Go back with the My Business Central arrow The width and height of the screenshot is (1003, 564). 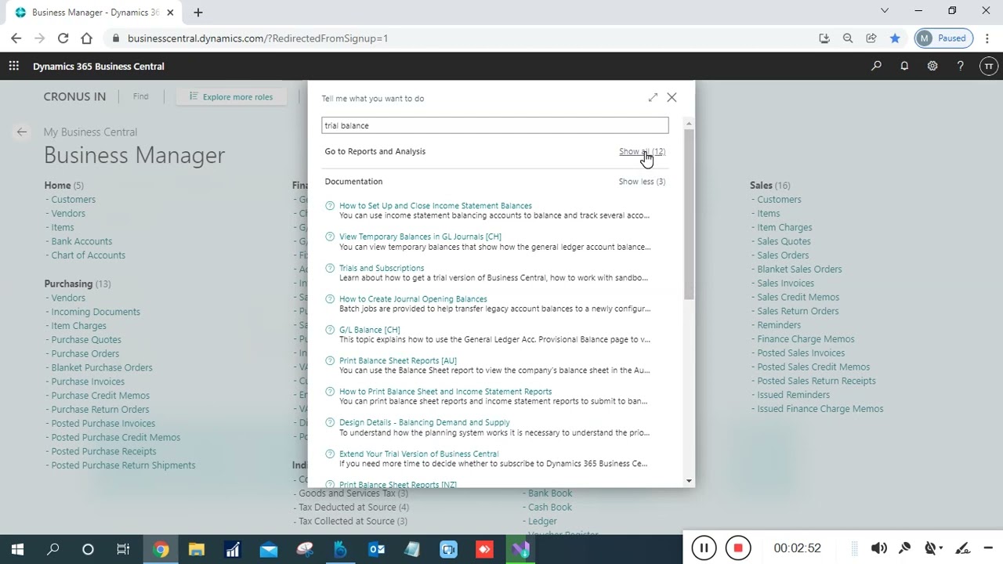pyautogui.click(x=22, y=132)
